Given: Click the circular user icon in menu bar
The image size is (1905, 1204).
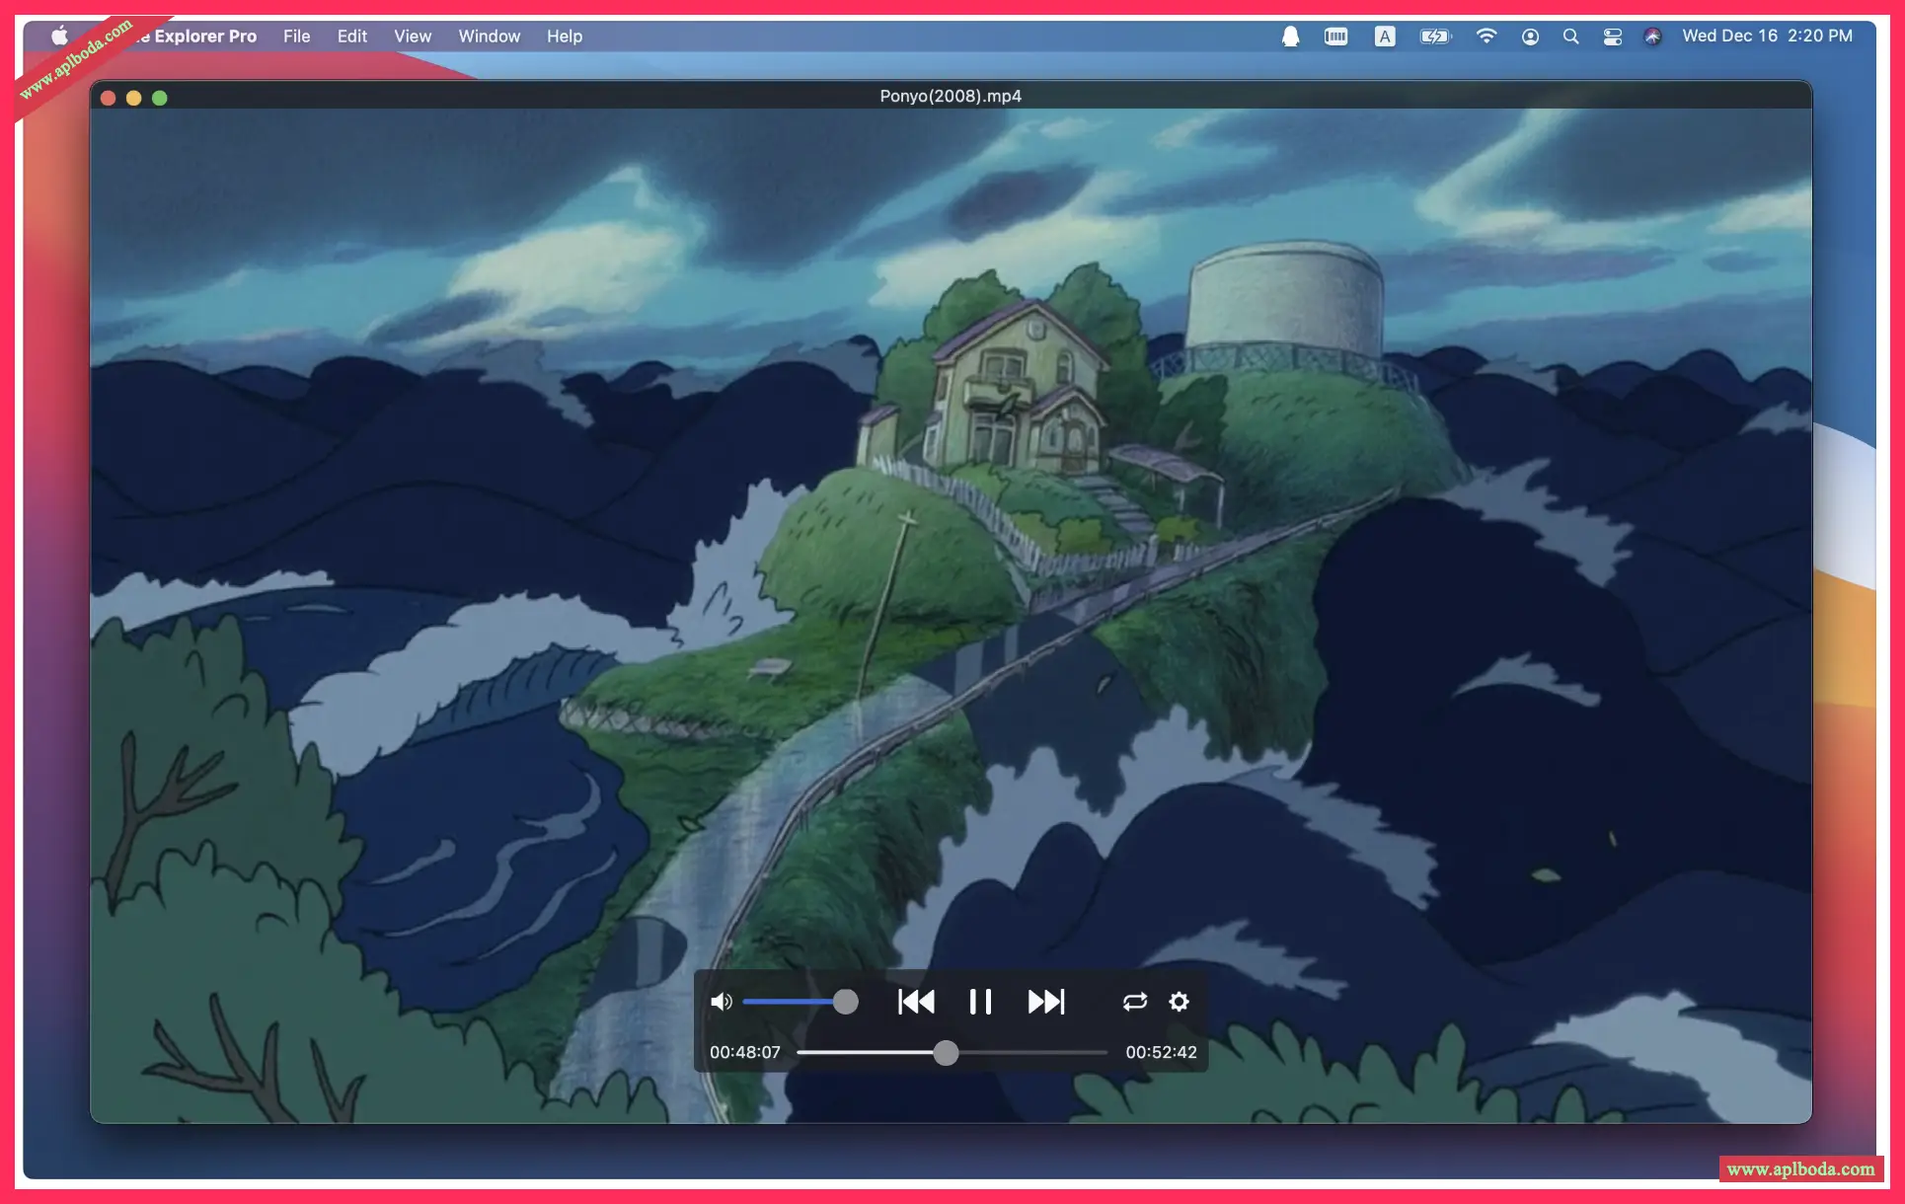Looking at the screenshot, I should (x=1530, y=37).
